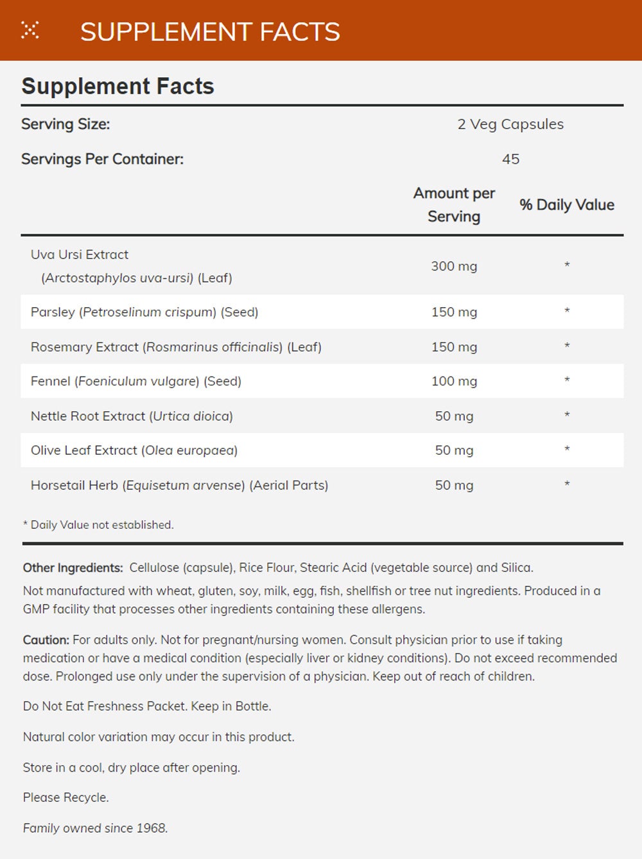Select the Uva Ursi Extract ingredient name
Screen dimensions: 642x859
80,254
